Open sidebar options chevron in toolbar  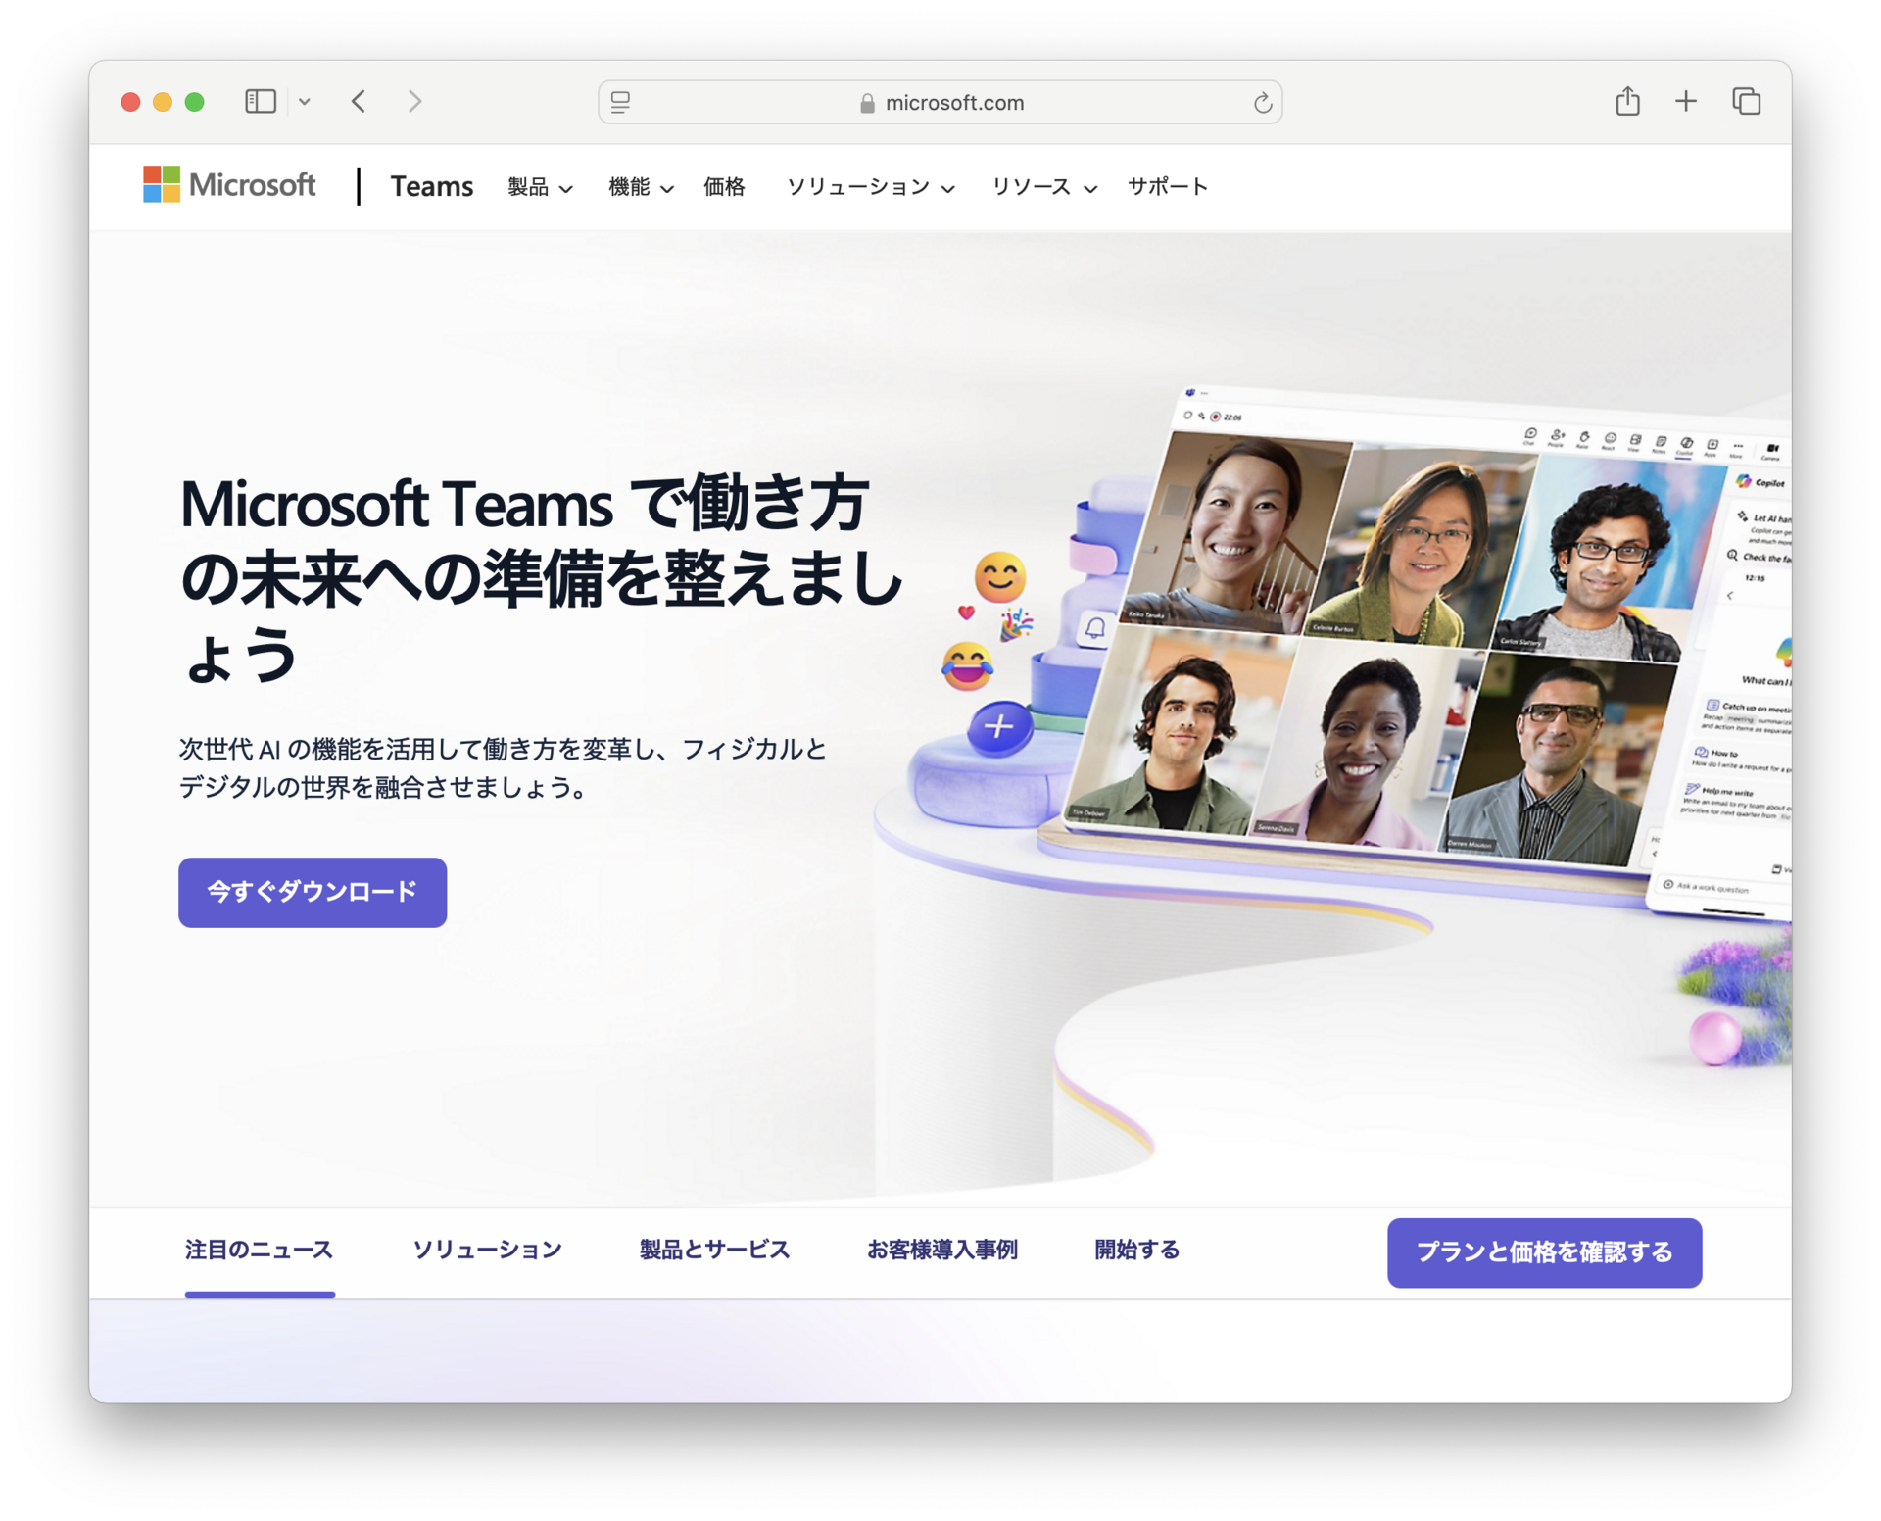click(x=305, y=101)
